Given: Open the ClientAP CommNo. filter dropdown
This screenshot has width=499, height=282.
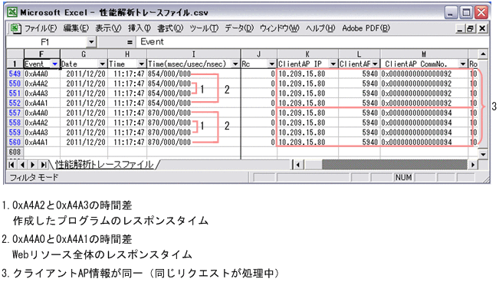Looking at the screenshot, I should (x=463, y=64).
